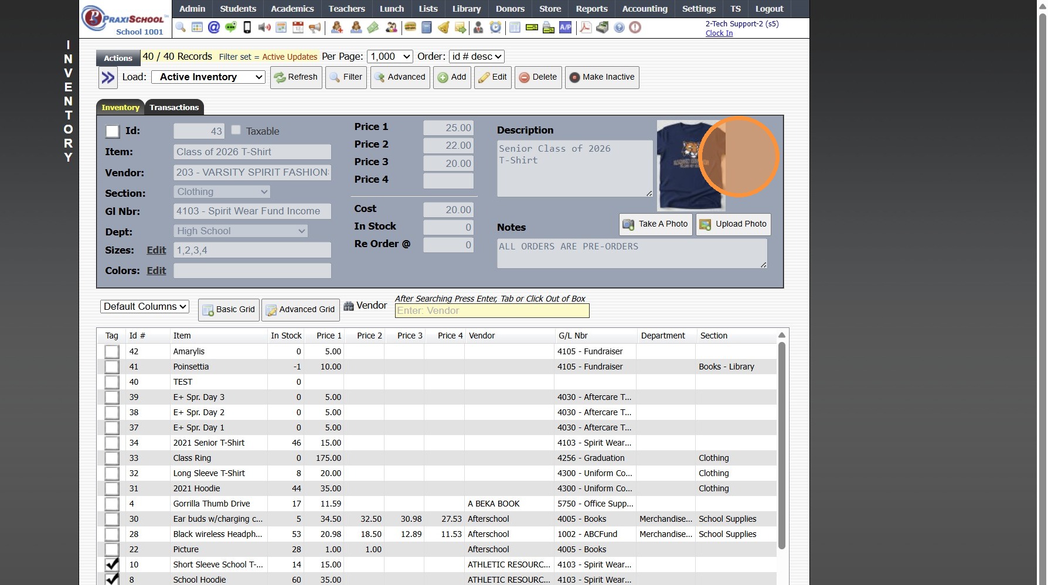Expand panel with double-arrow icon

[x=108, y=77]
